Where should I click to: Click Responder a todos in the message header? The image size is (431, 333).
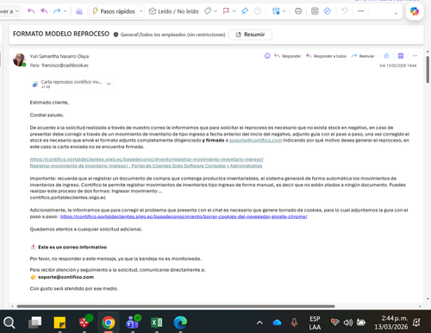(327, 56)
